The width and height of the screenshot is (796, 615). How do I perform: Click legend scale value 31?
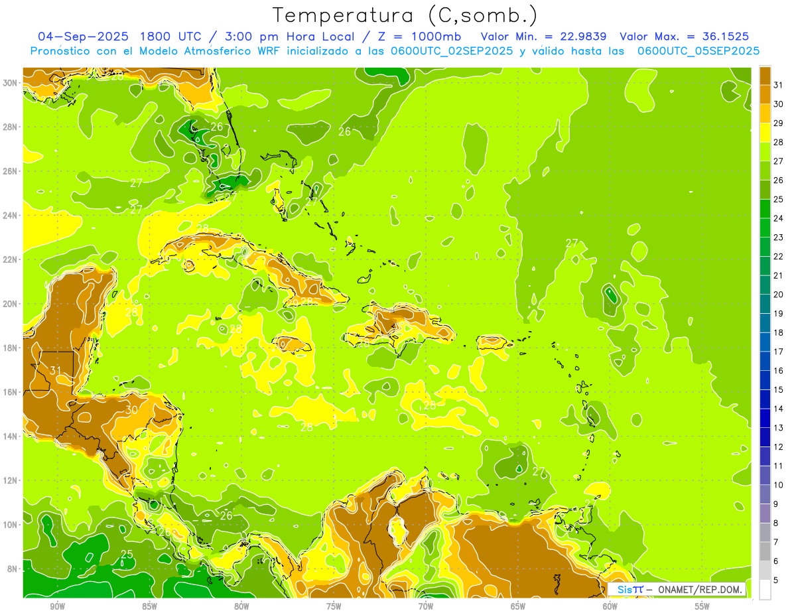[x=779, y=85]
